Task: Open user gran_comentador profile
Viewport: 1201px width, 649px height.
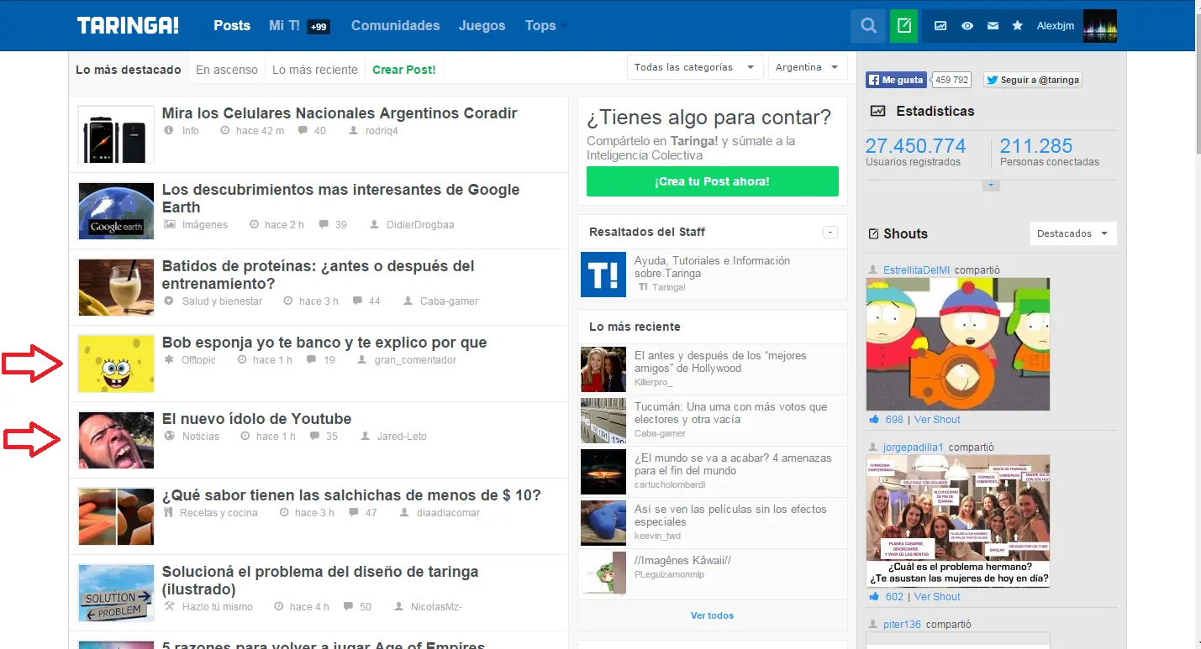Action: 415,360
